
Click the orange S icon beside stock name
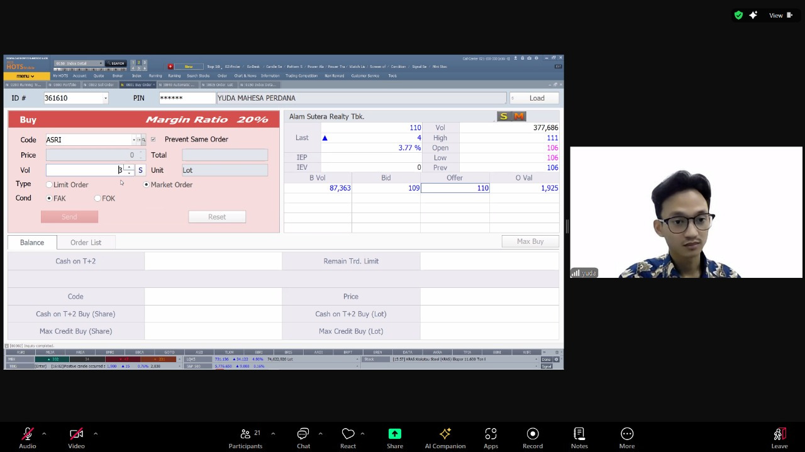point(503,116)
